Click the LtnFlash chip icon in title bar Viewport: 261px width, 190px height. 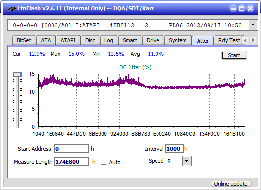coord(12,9)
